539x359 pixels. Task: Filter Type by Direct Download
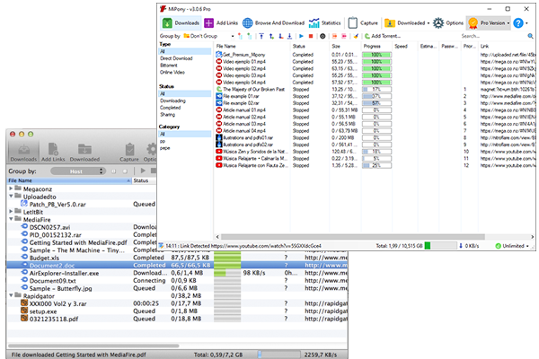(x=176, y=58)
